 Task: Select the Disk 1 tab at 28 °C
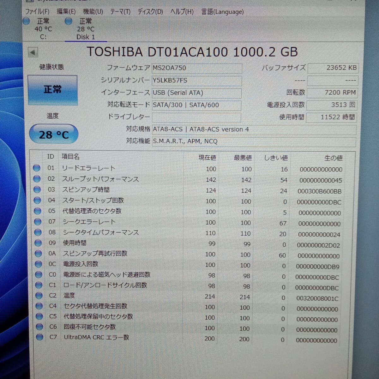[86, 29]
